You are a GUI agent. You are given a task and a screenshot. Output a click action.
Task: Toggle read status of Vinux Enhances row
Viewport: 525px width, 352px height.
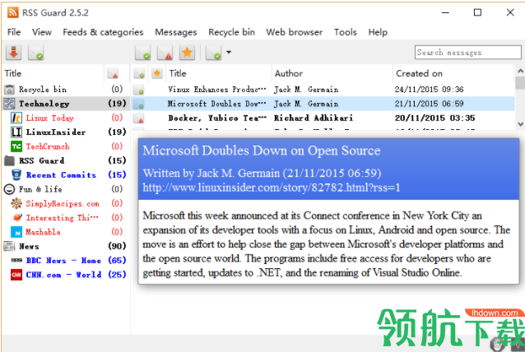tap(138, 90)
